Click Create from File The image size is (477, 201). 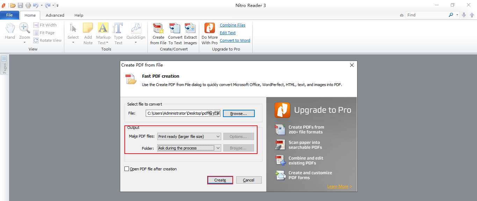[158, 34]
